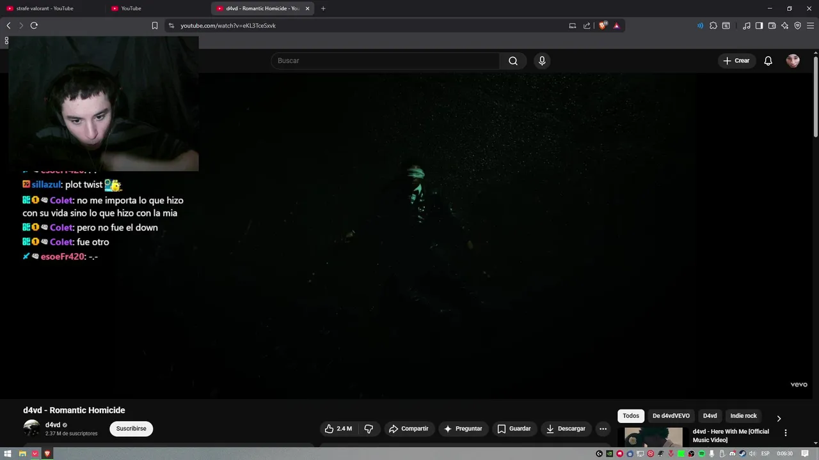Open a new browser tab
This screenshot has width=819, height=460.
[x=323, y=8]
